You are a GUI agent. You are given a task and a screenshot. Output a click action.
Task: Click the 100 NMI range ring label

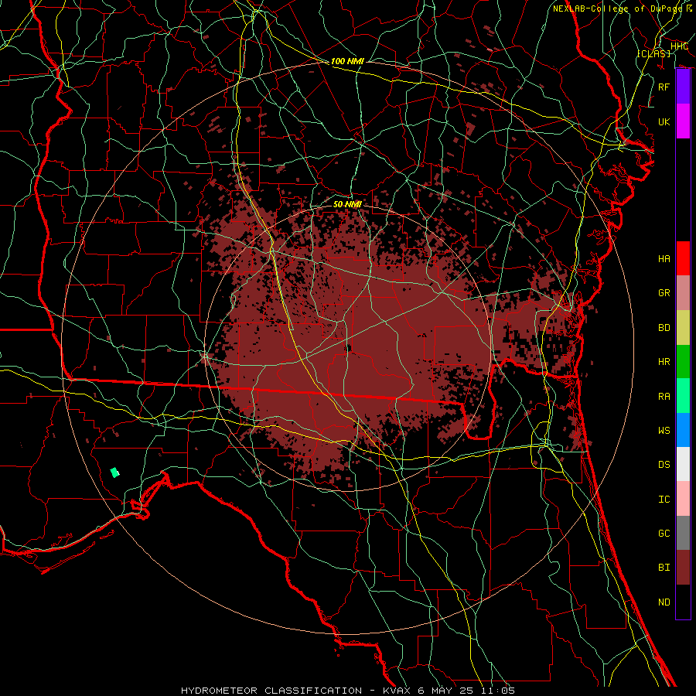(347, 61)
